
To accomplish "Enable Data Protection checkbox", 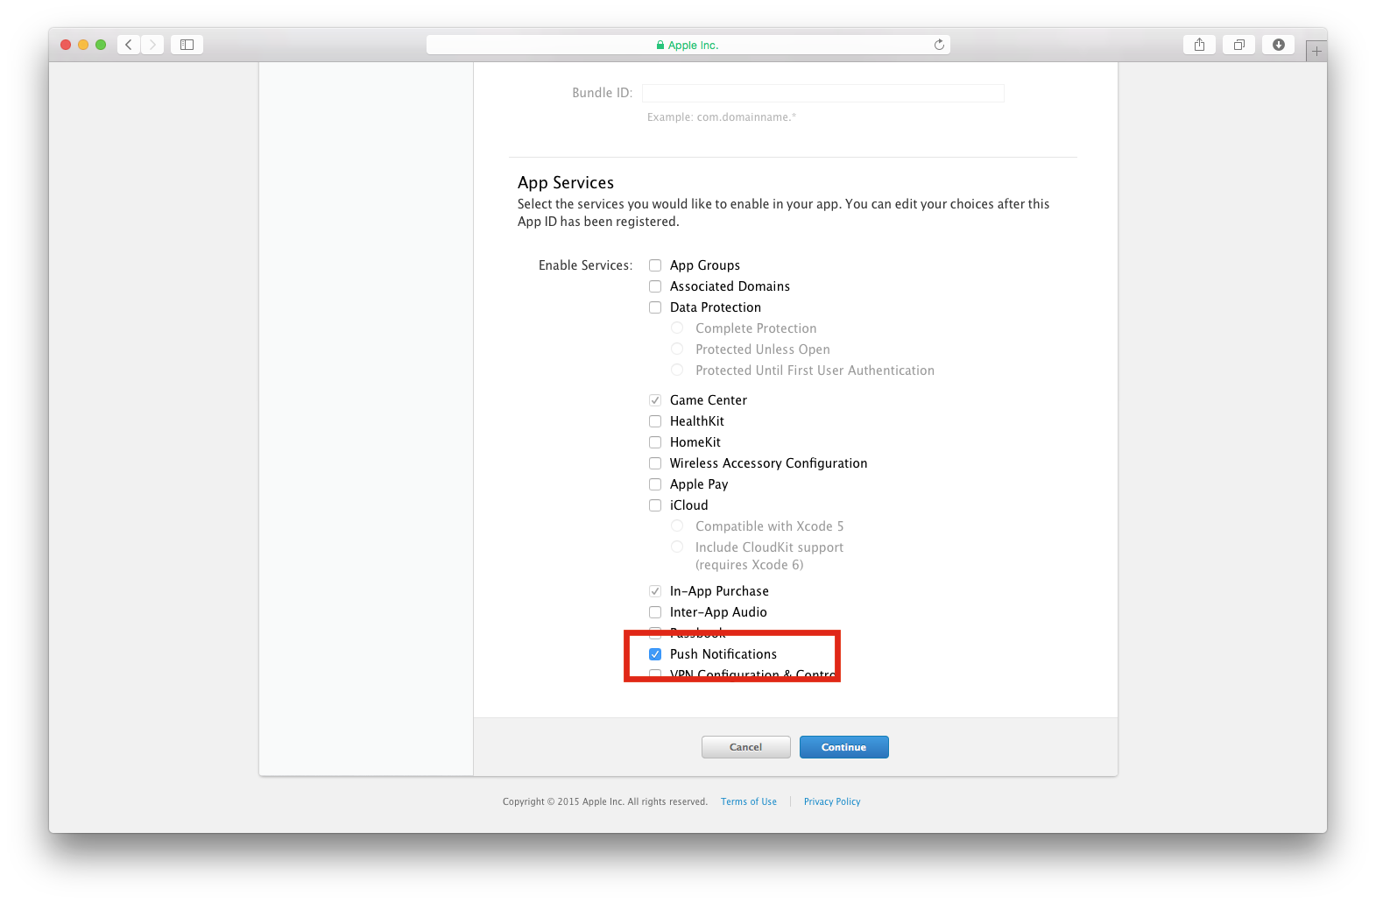I will tap(655, 307).
